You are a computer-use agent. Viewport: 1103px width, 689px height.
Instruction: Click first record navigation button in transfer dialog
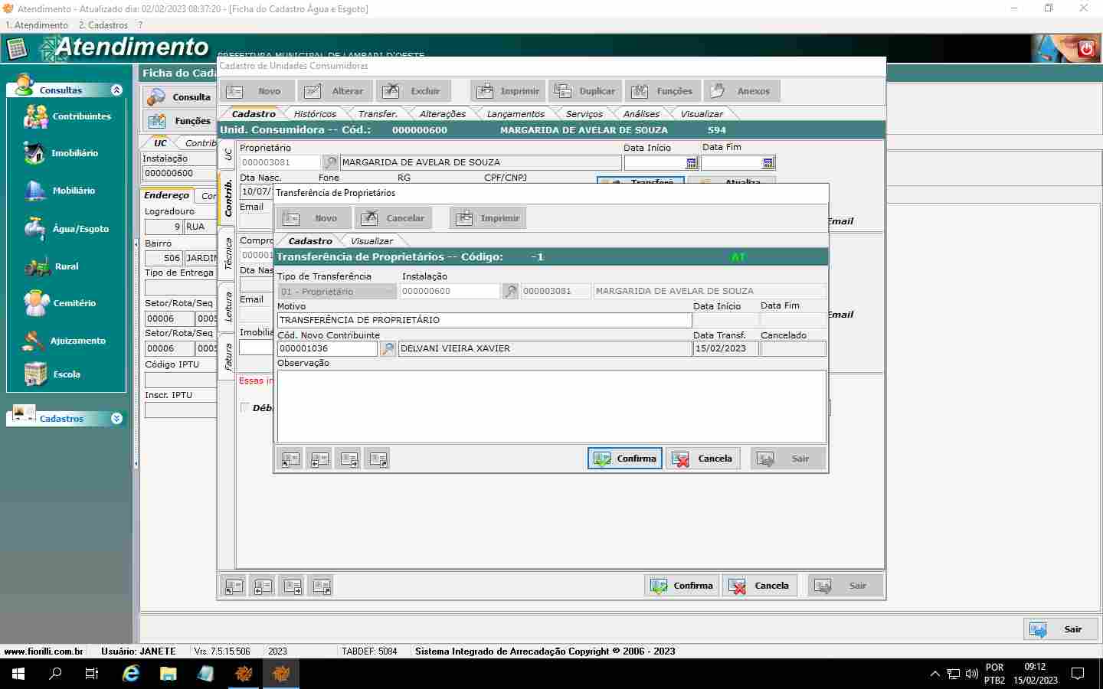click(290, 459)
